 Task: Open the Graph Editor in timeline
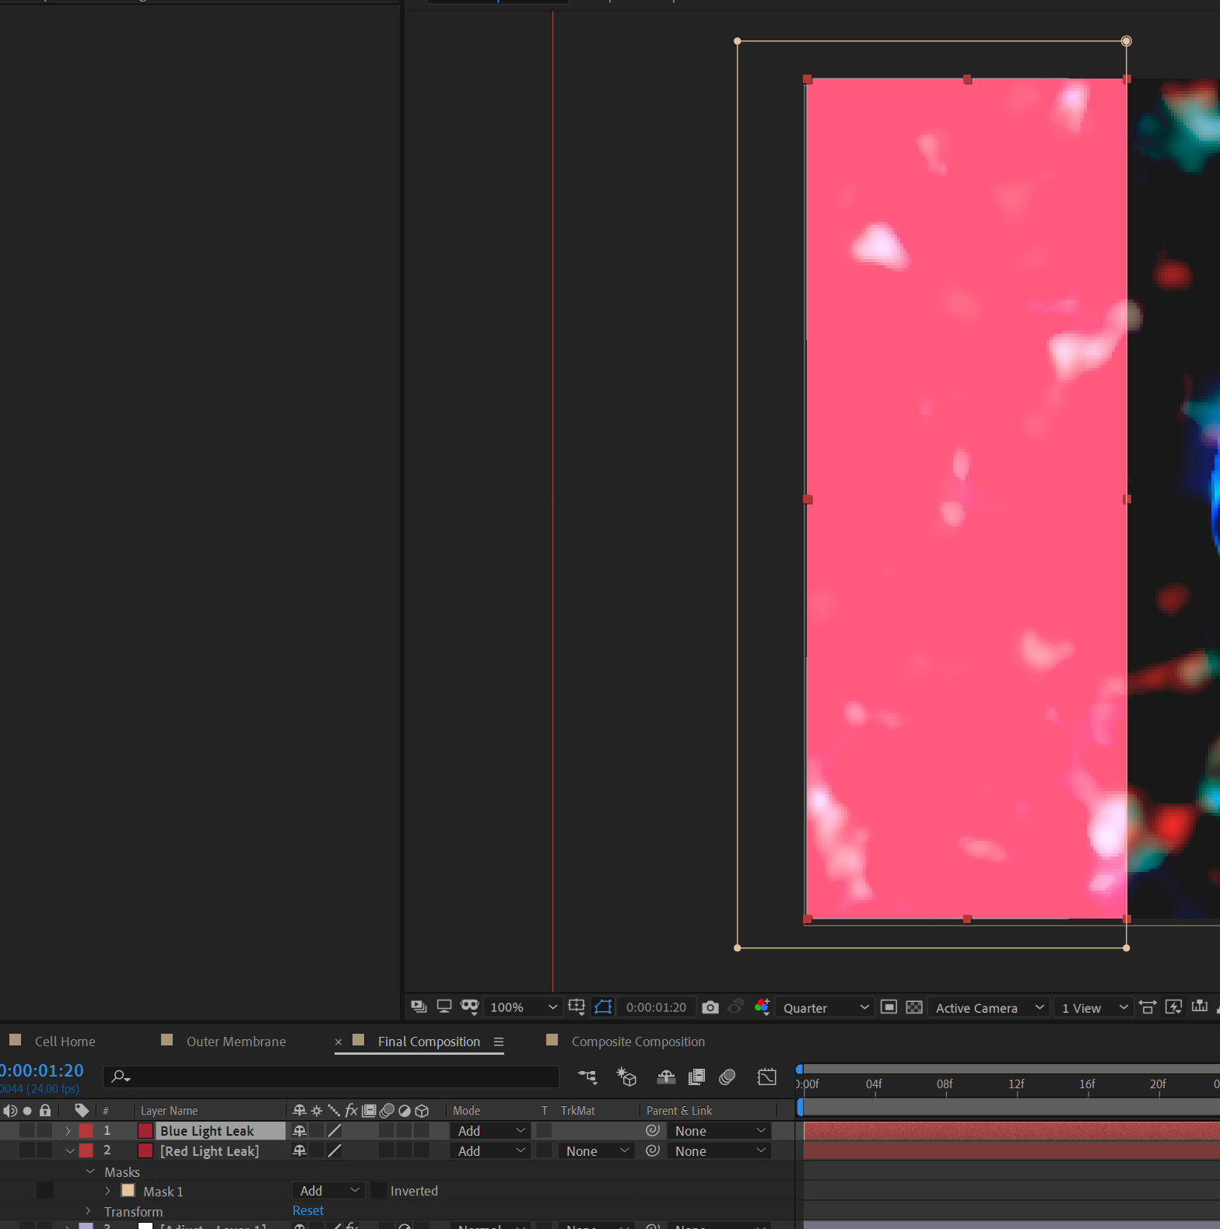click(x=766, y=1077)
